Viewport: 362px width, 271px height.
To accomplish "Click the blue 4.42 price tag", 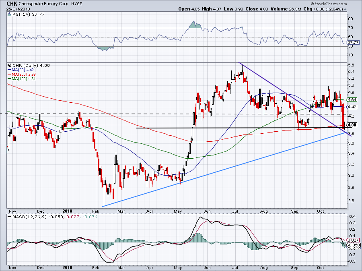I will point(352,107).
